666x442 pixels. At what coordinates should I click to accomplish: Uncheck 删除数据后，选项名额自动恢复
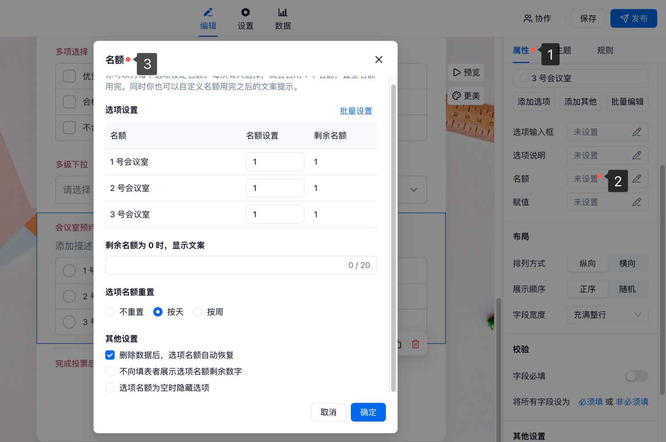point(110,355)
